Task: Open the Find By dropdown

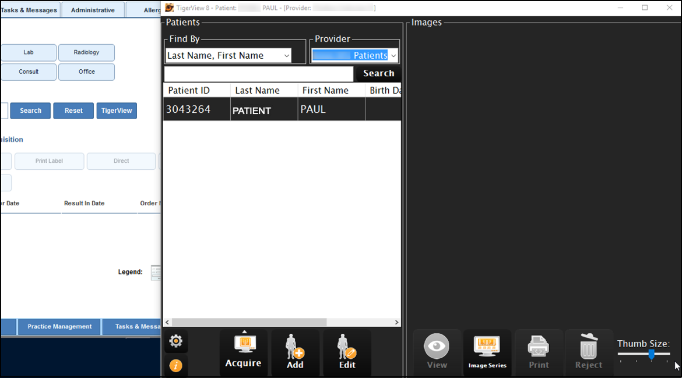Action: click(x=228, y=56)
